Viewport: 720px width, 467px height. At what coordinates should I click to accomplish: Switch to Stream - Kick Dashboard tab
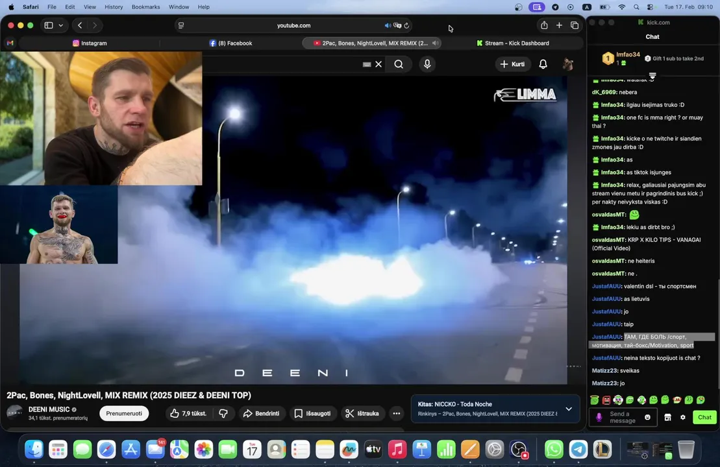coord(512,43)
